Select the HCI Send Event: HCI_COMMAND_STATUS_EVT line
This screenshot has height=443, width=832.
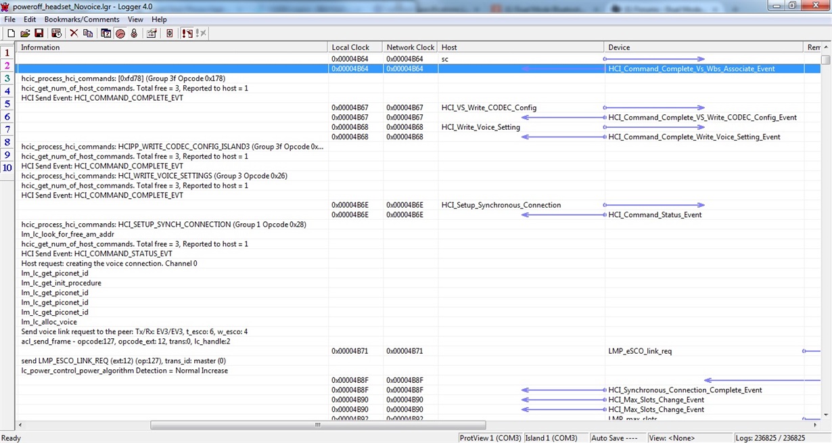(x=97, y=254)
